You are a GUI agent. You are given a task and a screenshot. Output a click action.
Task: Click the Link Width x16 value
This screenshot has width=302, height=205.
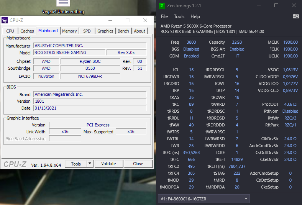(65, 131)
